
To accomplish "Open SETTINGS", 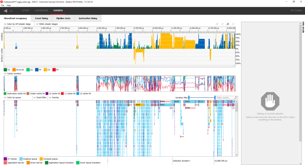I will click(296, 10).
